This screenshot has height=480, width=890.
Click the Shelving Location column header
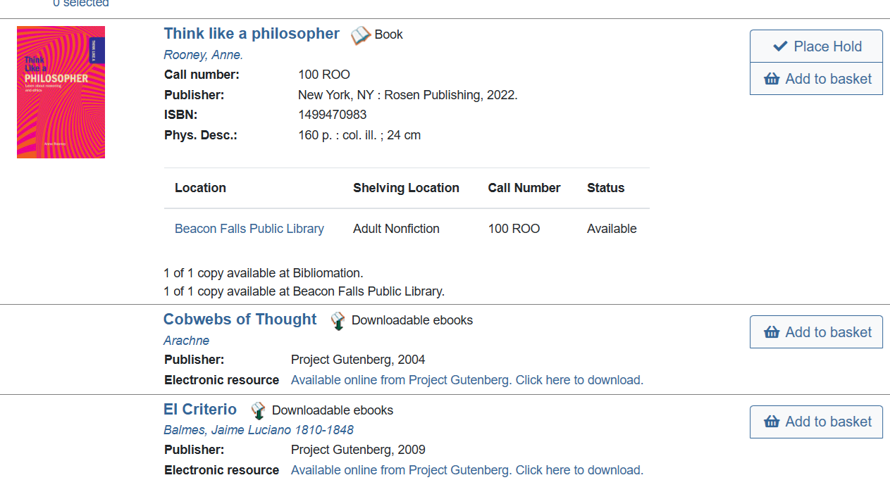[406, 188]
